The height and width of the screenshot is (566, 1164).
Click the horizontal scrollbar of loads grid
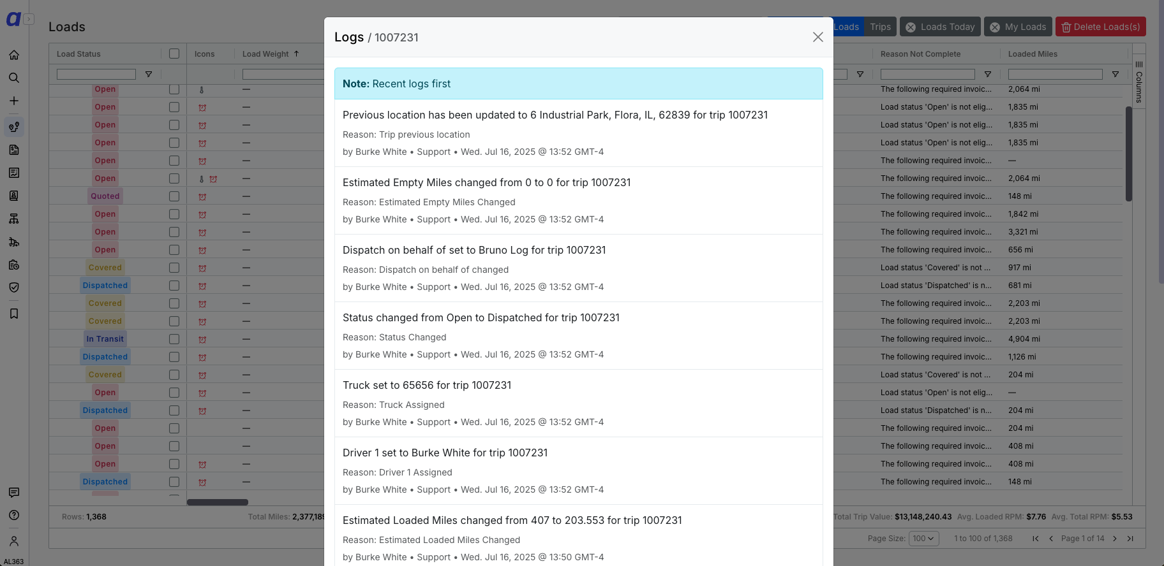[217, 502]
